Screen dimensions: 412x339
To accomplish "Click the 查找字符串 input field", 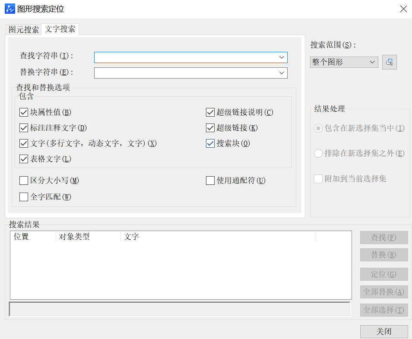I will click(x=191, y=57).
